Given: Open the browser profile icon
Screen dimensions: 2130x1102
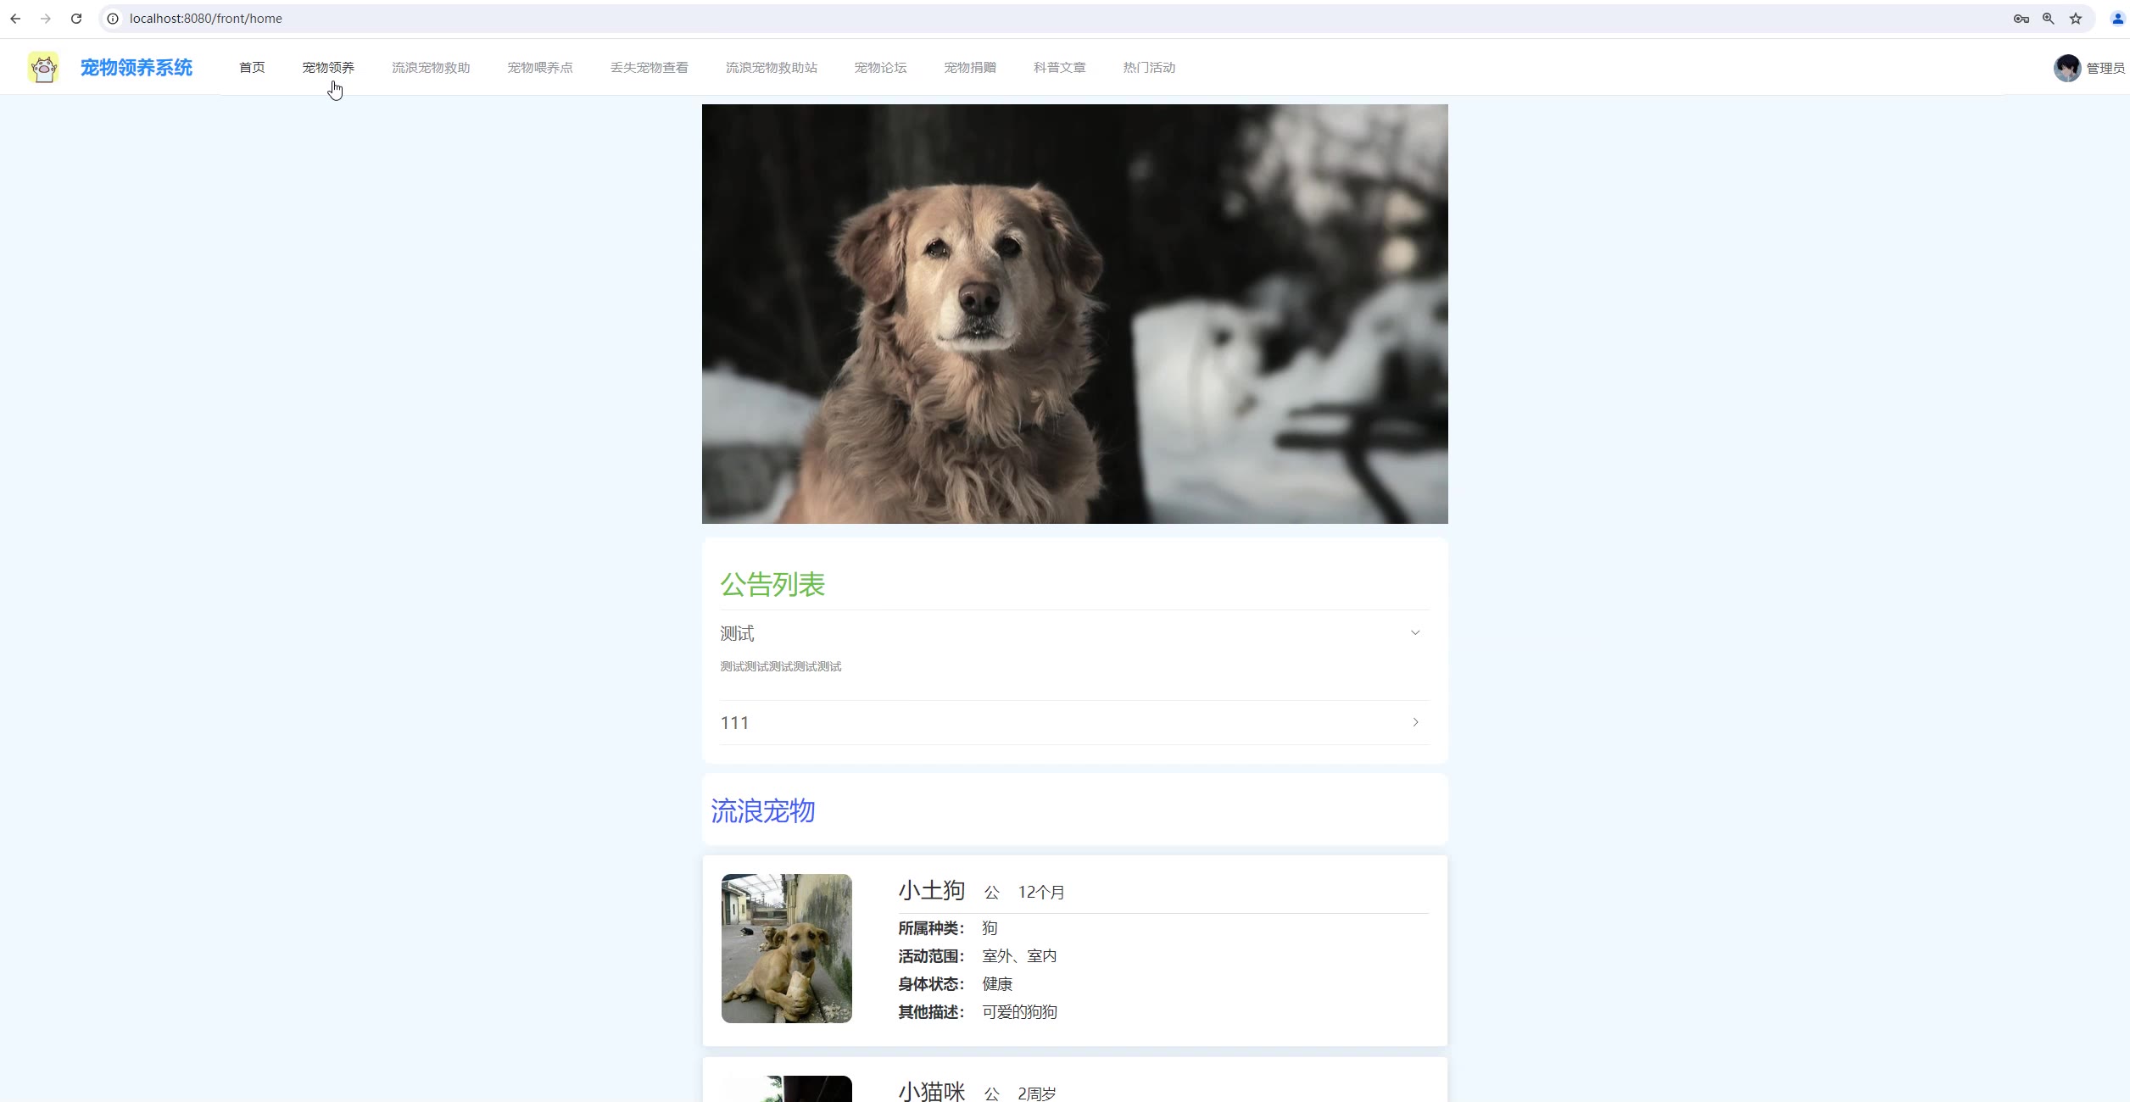Looking at the screenshot, I should (x=2117, y=19).
